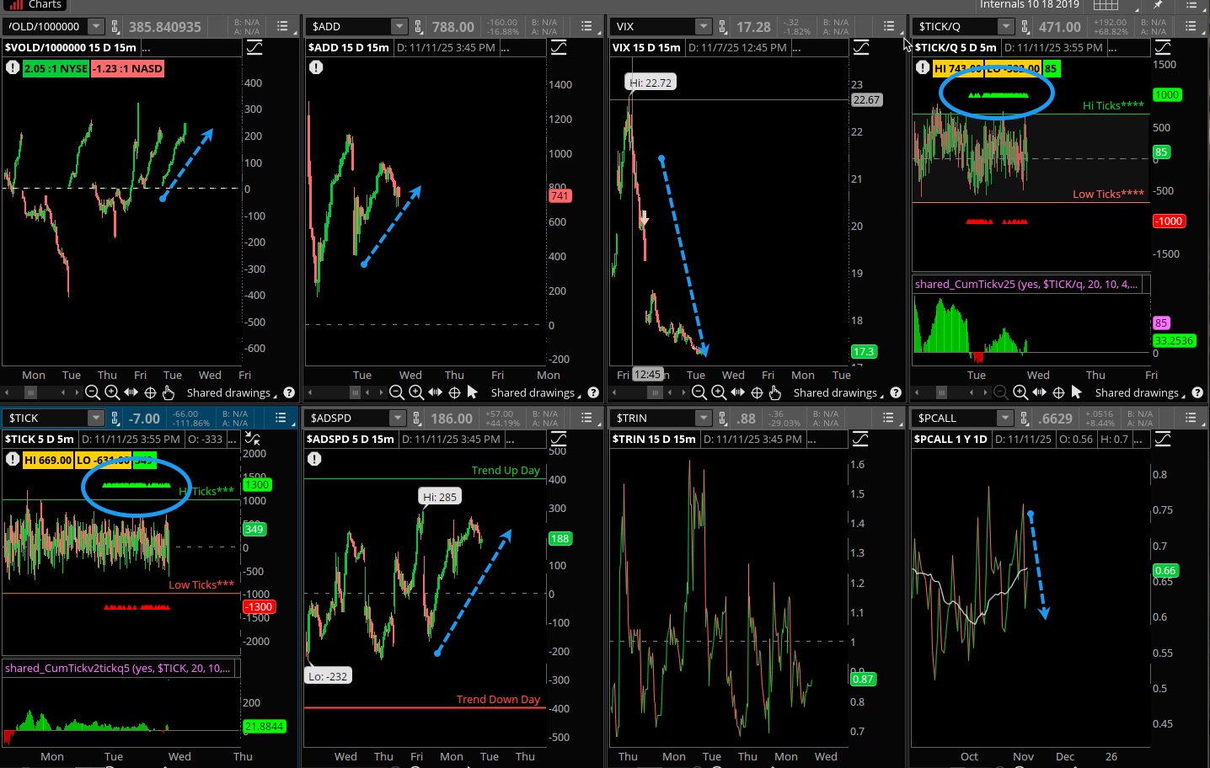Click the $ADSPD 5 D 15m chart label
The width and height of the screenshot is (1210, 768).
(350, 439)
